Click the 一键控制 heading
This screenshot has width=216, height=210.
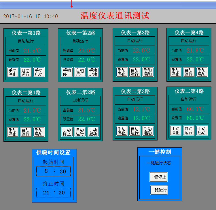(160, 152)
